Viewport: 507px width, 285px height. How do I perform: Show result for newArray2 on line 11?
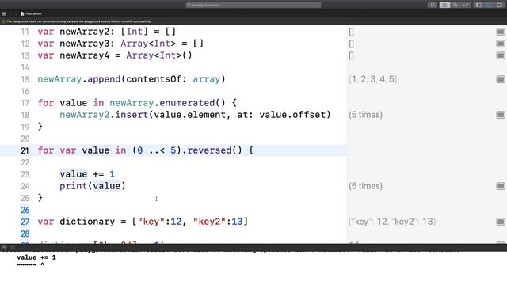tap(501, 32)
